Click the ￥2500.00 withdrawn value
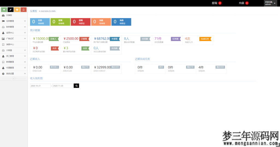This screenshot has width=280, height=147. (71, 39)
